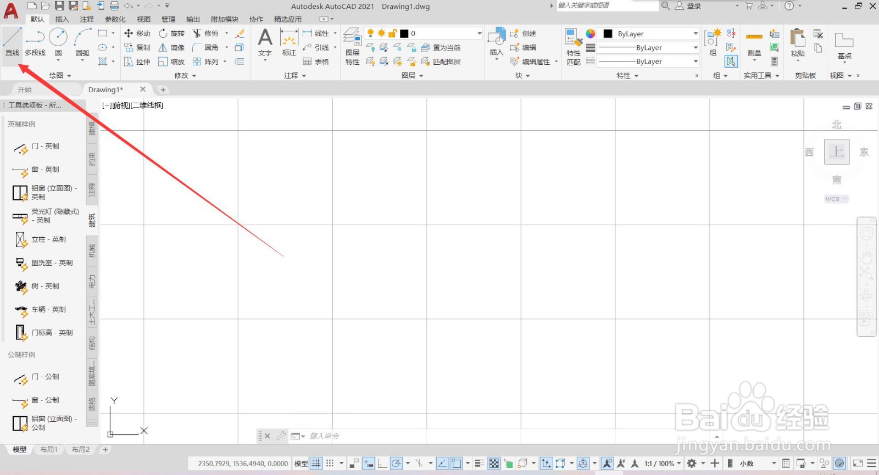Select the 多段线 polyline tool
The height and width of the screenshot is (475, 879).
[x=35, y=43]
